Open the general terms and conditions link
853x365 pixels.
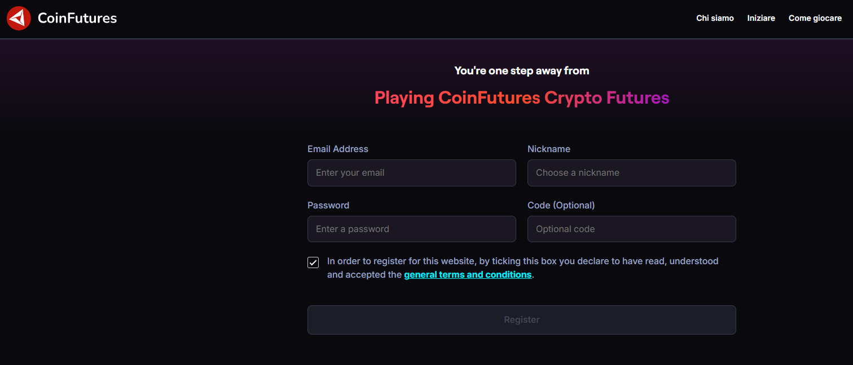point(468,275)
